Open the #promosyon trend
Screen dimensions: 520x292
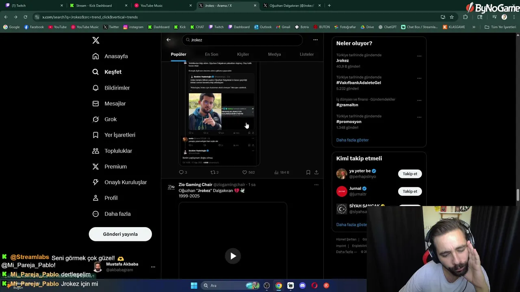point(349,122)
